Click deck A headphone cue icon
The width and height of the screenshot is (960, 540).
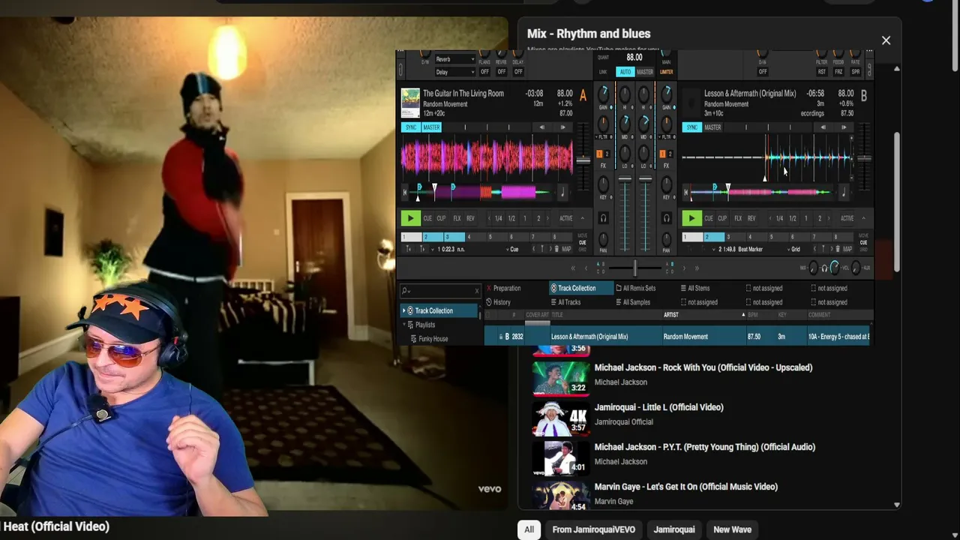click(603, 218)
